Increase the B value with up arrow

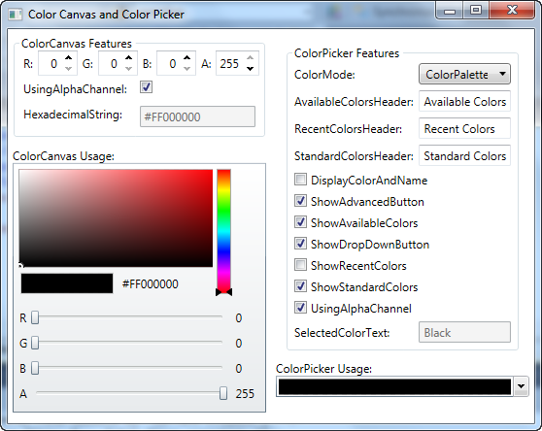[x=187, y=58]
